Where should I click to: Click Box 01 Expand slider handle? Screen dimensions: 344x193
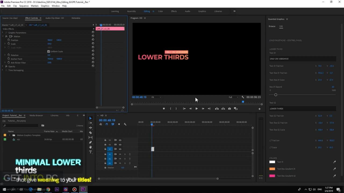[275, 95]
